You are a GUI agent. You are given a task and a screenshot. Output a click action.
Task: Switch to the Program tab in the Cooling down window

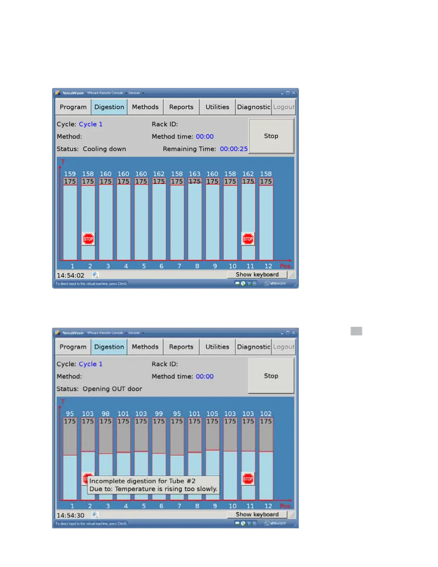click(x=73, y=107)
